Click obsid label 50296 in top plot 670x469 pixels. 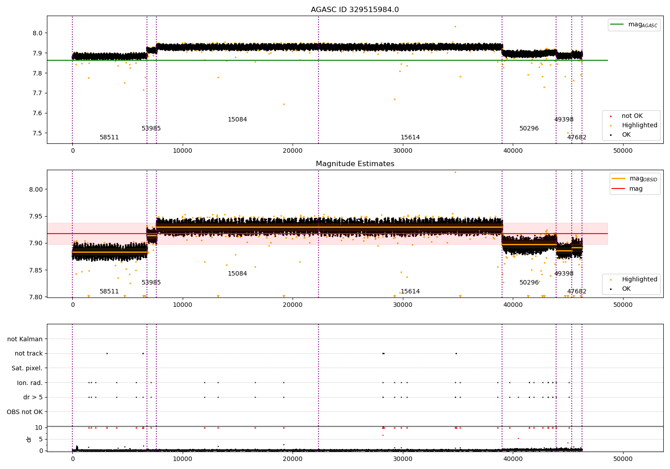[529, 129]
